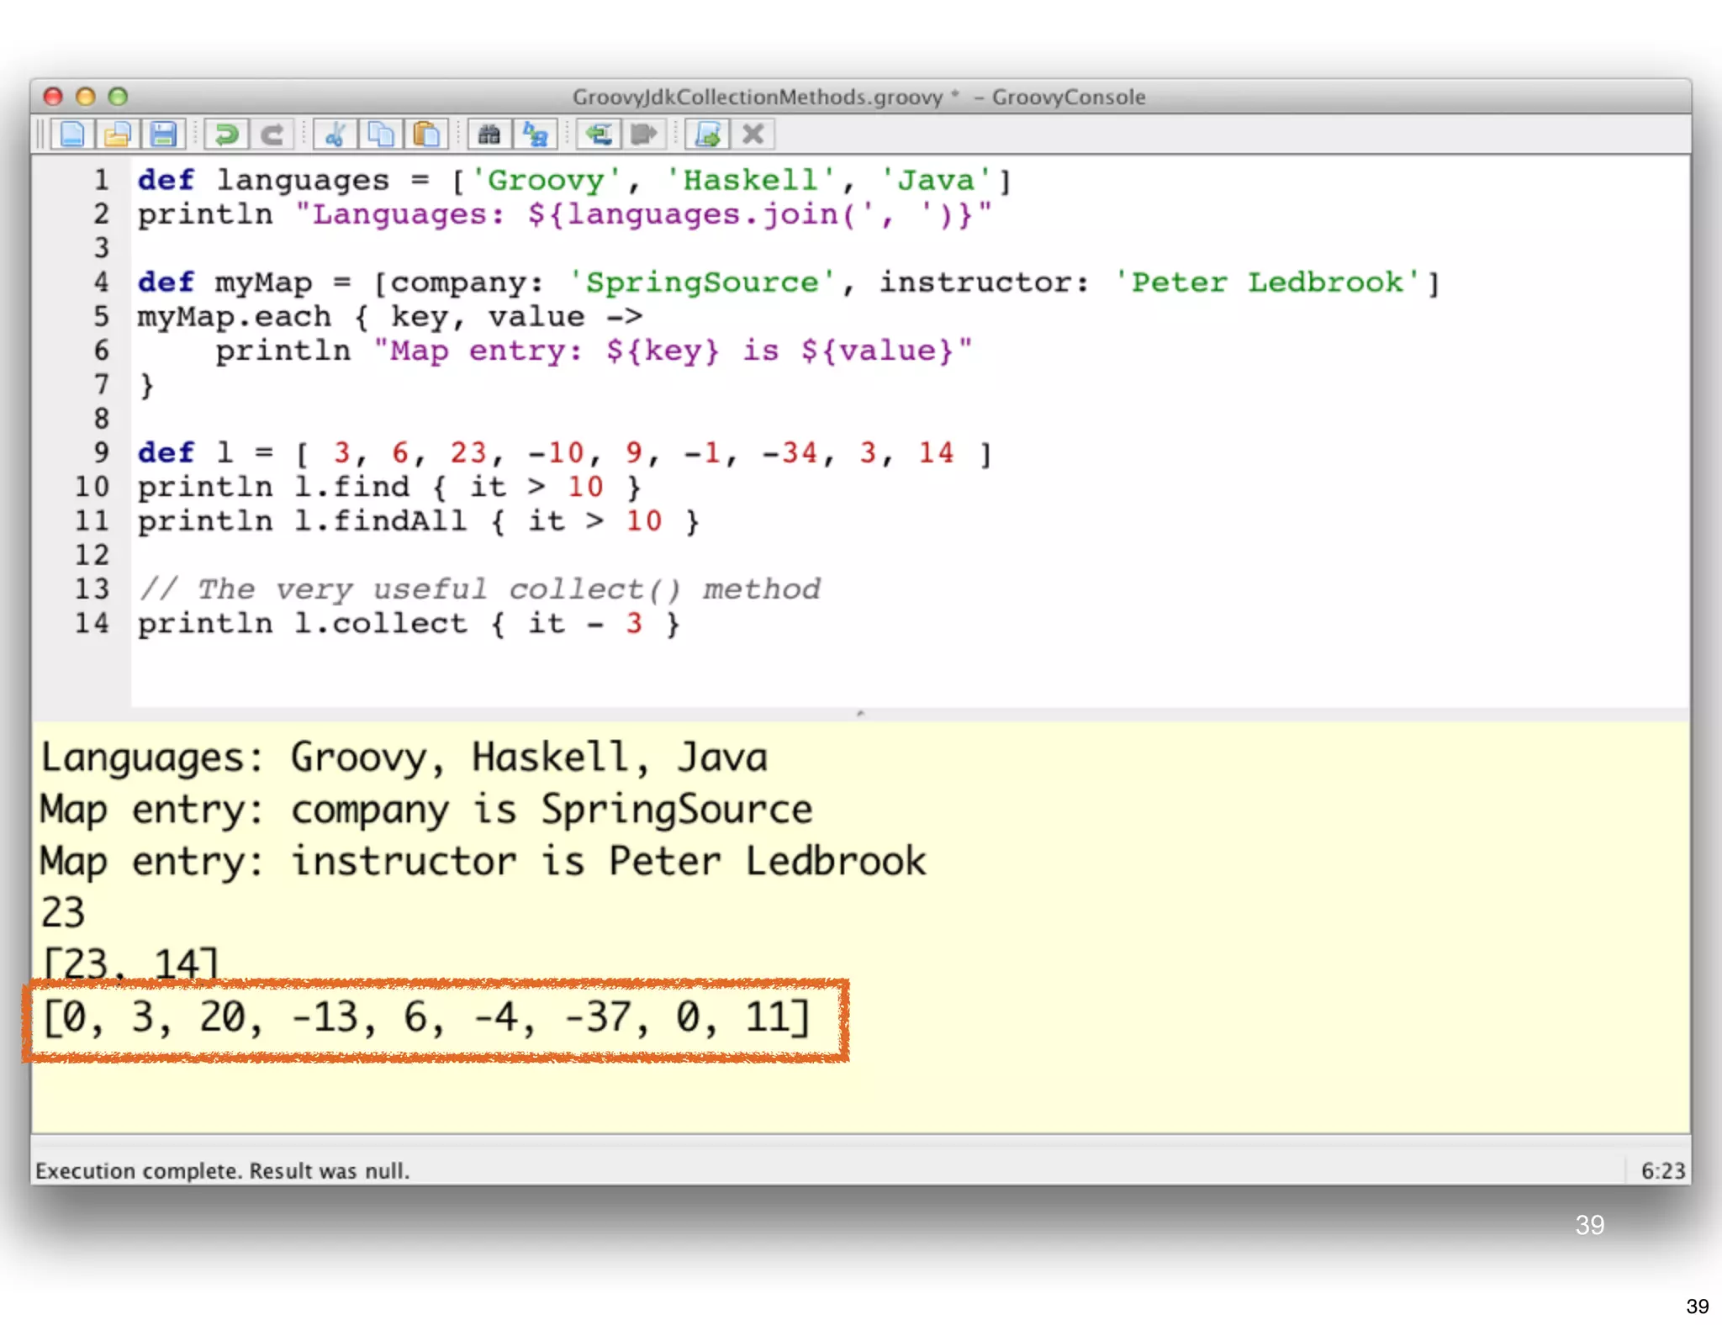Click the Replace text icon
Viewport: 1722px width, 1325px height.
536,135
